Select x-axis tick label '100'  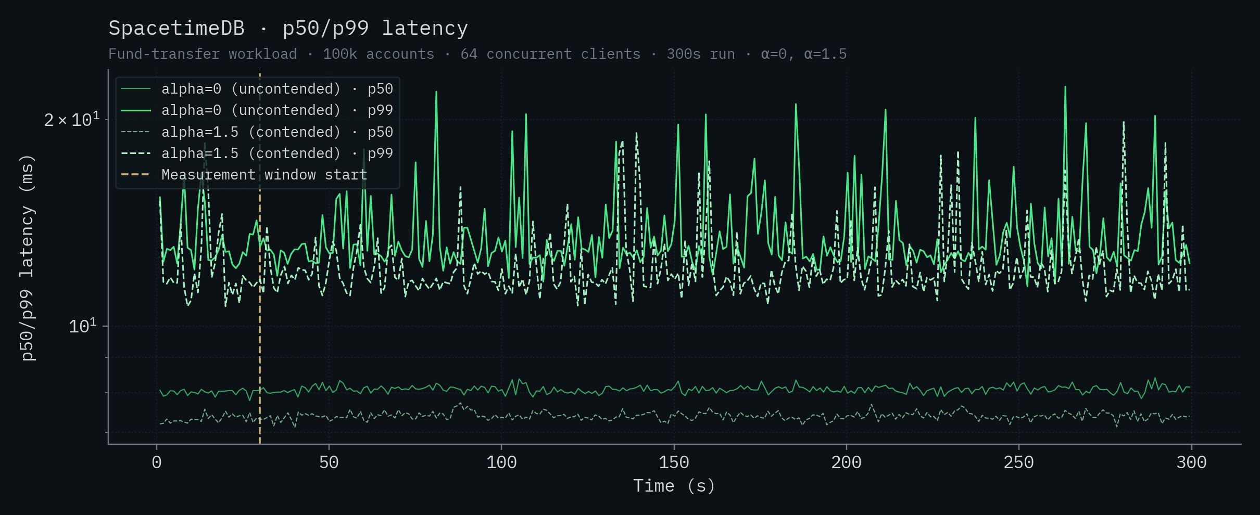(x=501, y=462)
